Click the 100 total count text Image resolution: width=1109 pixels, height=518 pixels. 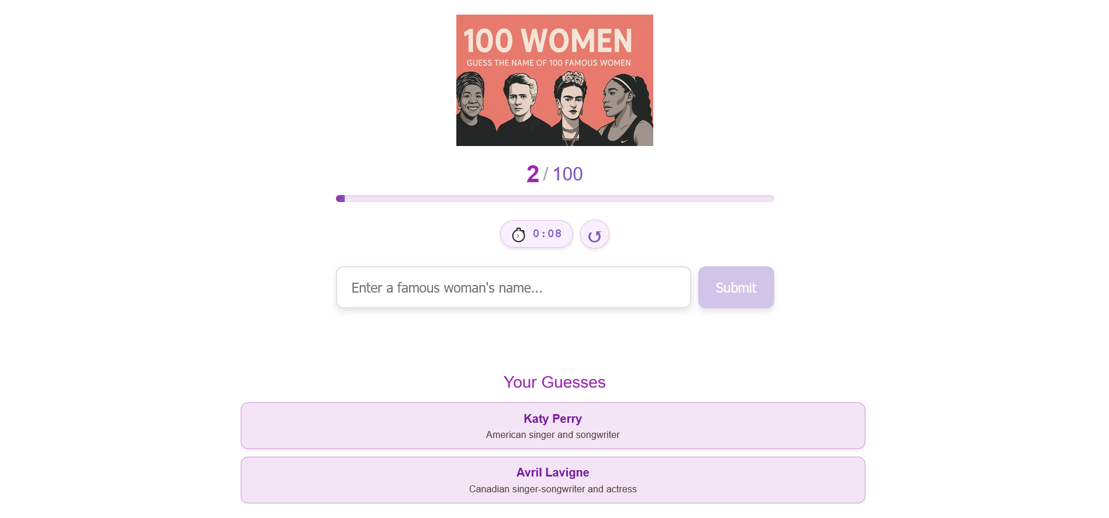point(567,173)
